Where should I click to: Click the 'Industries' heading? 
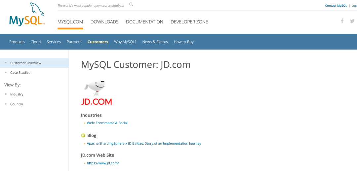(x=91, y=115)
